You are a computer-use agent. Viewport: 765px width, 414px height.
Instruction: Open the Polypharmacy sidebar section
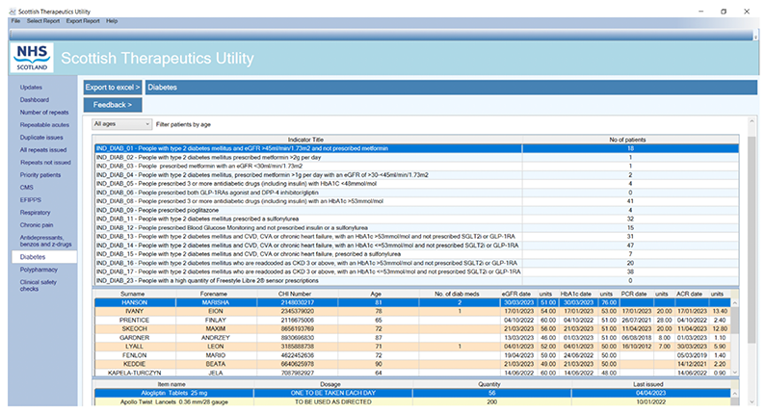[40, 272]
